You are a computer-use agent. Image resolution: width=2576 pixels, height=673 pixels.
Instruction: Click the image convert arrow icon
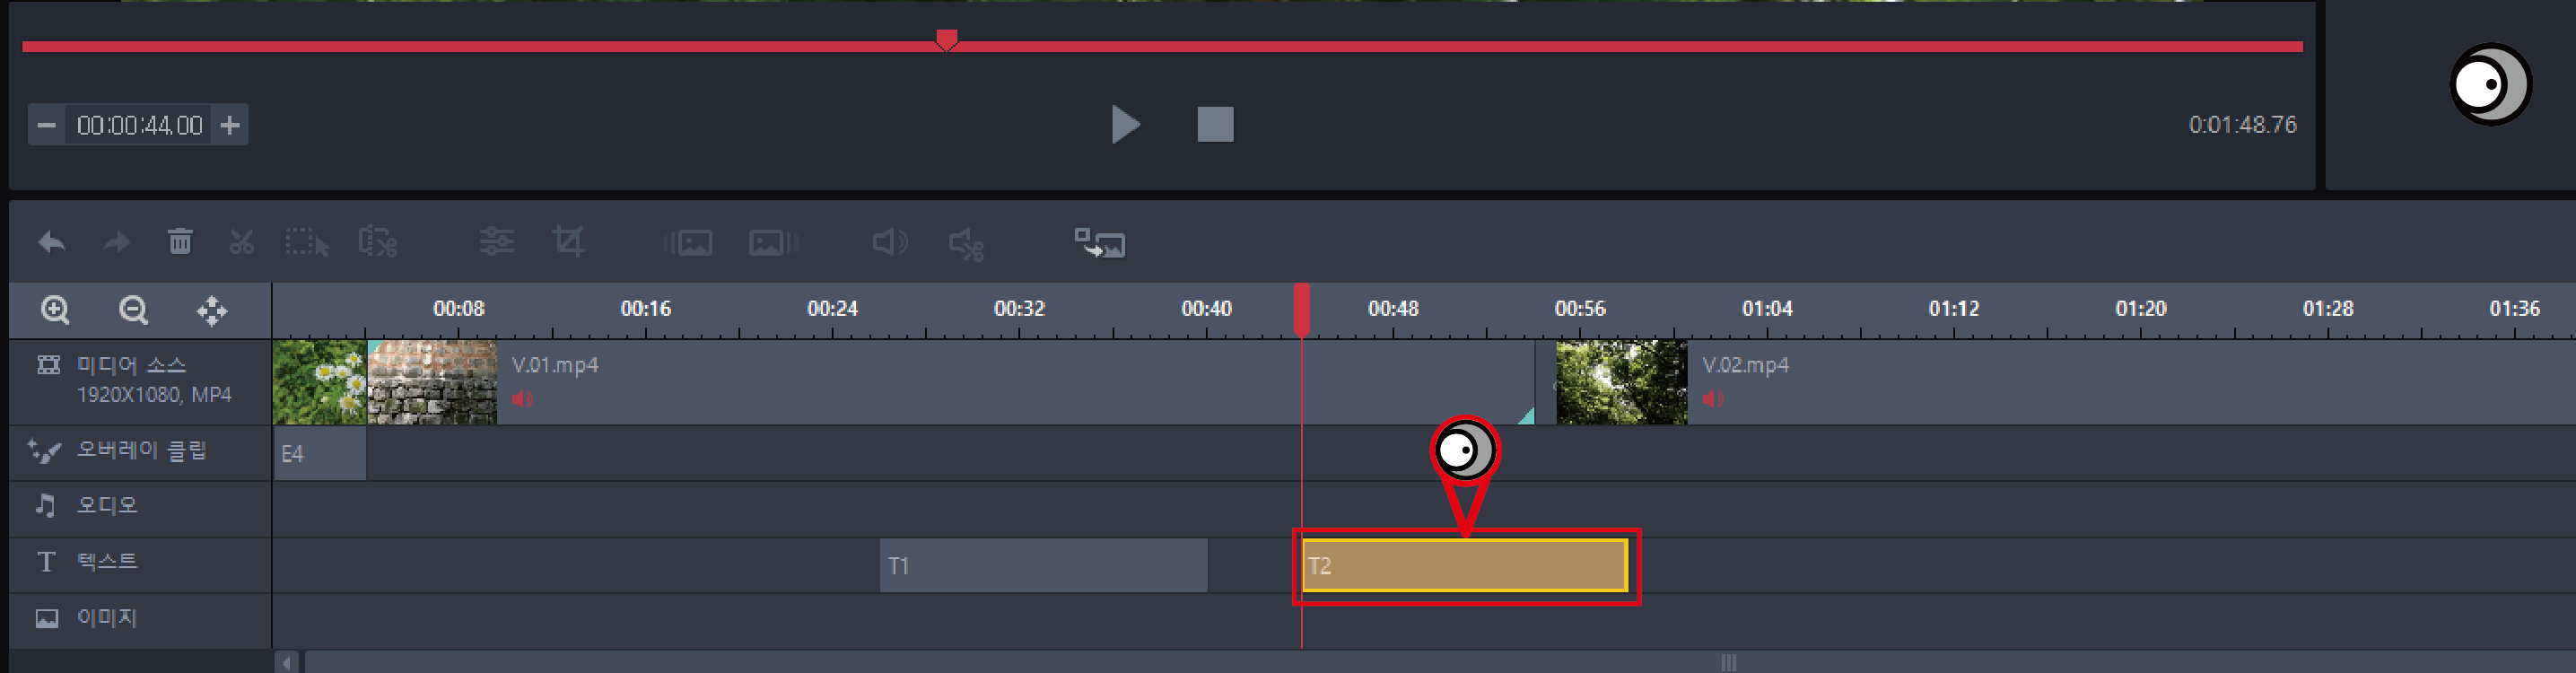[1100, 243]
